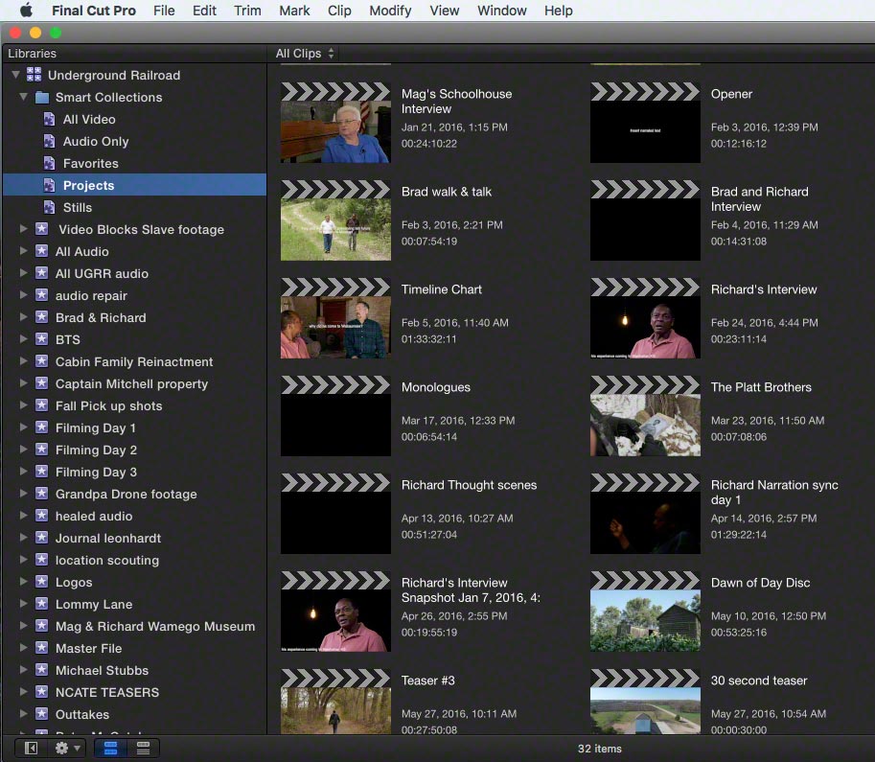Select the Cabin Family Reinactment event
This screenshot has height=762, width=875.
(x=134, y=361)
